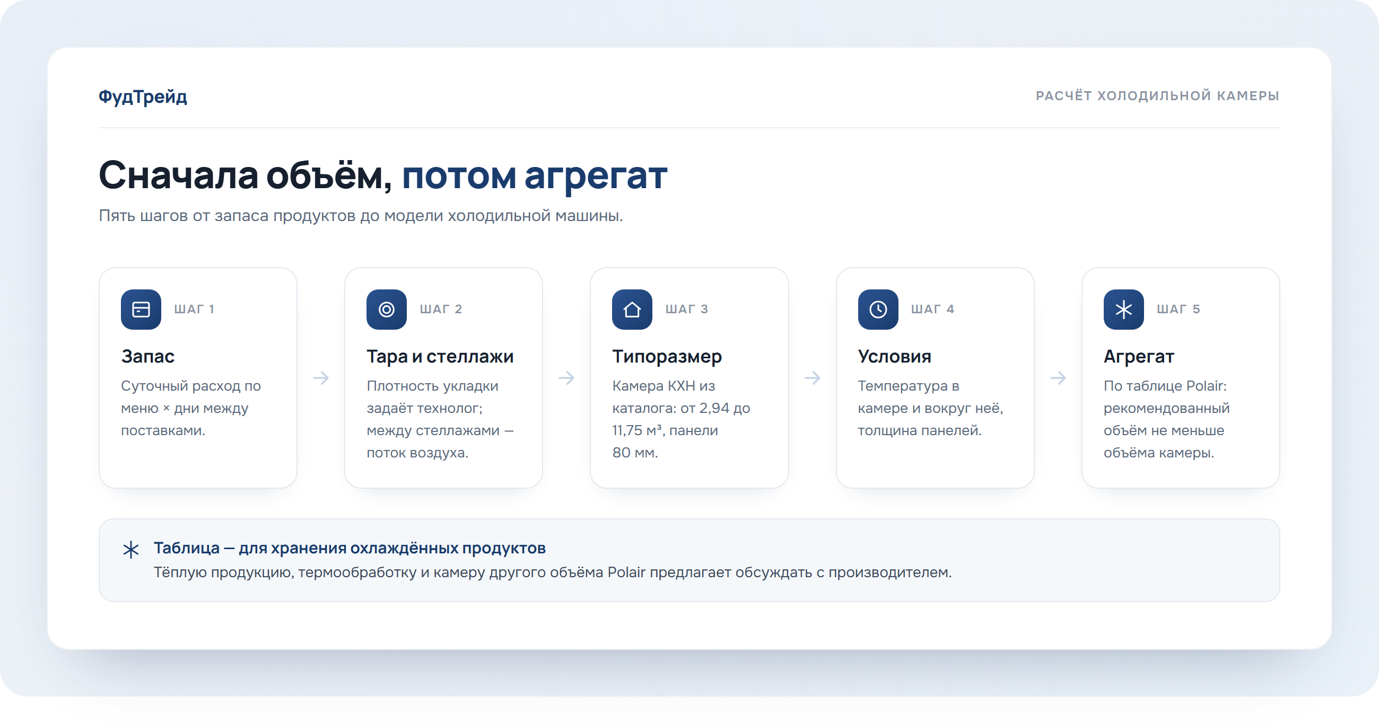Viewport: 1379px width, 723px height.
Task: Open the ФудТрейд logo link
Action: [x=143, y=96]
